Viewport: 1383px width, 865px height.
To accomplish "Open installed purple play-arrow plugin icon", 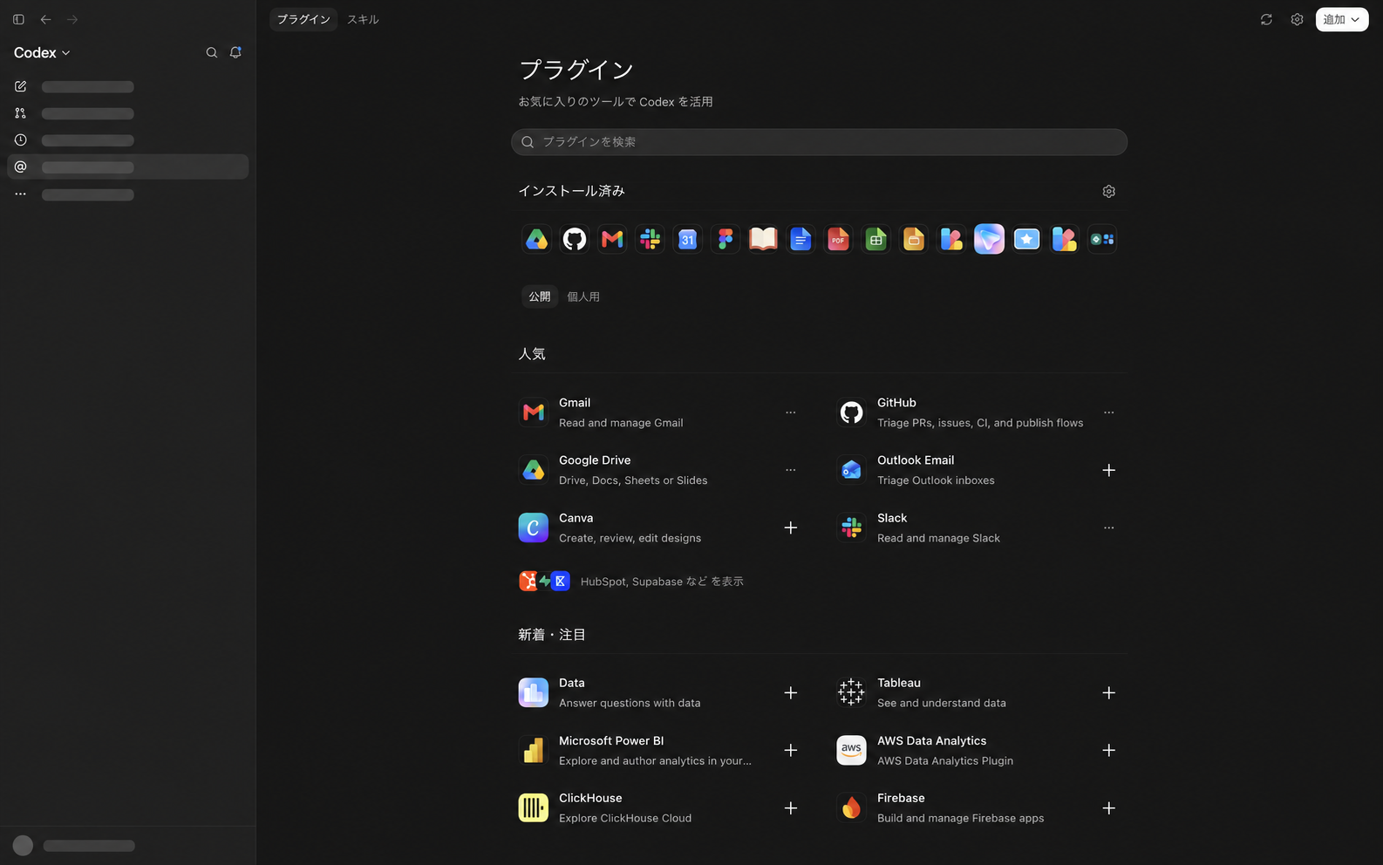I will (x=989, y=239).
